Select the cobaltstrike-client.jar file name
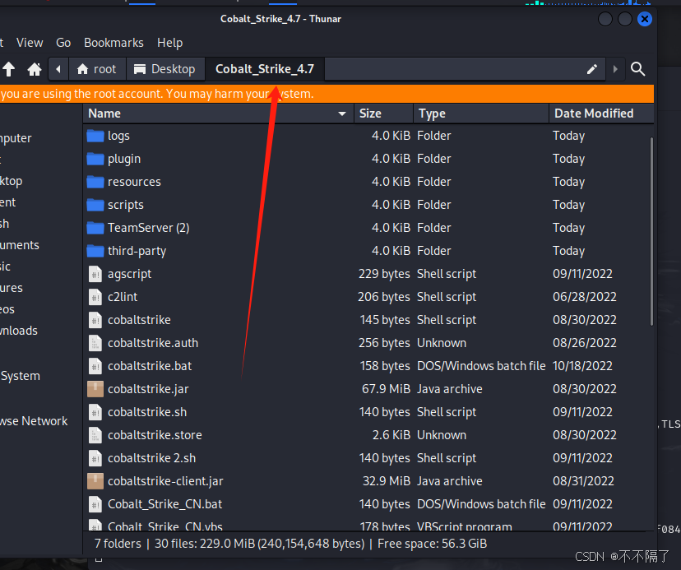Image resolution: width=681 pixels, height=570 pixels. pyautogui.click(x=165, y=481)
